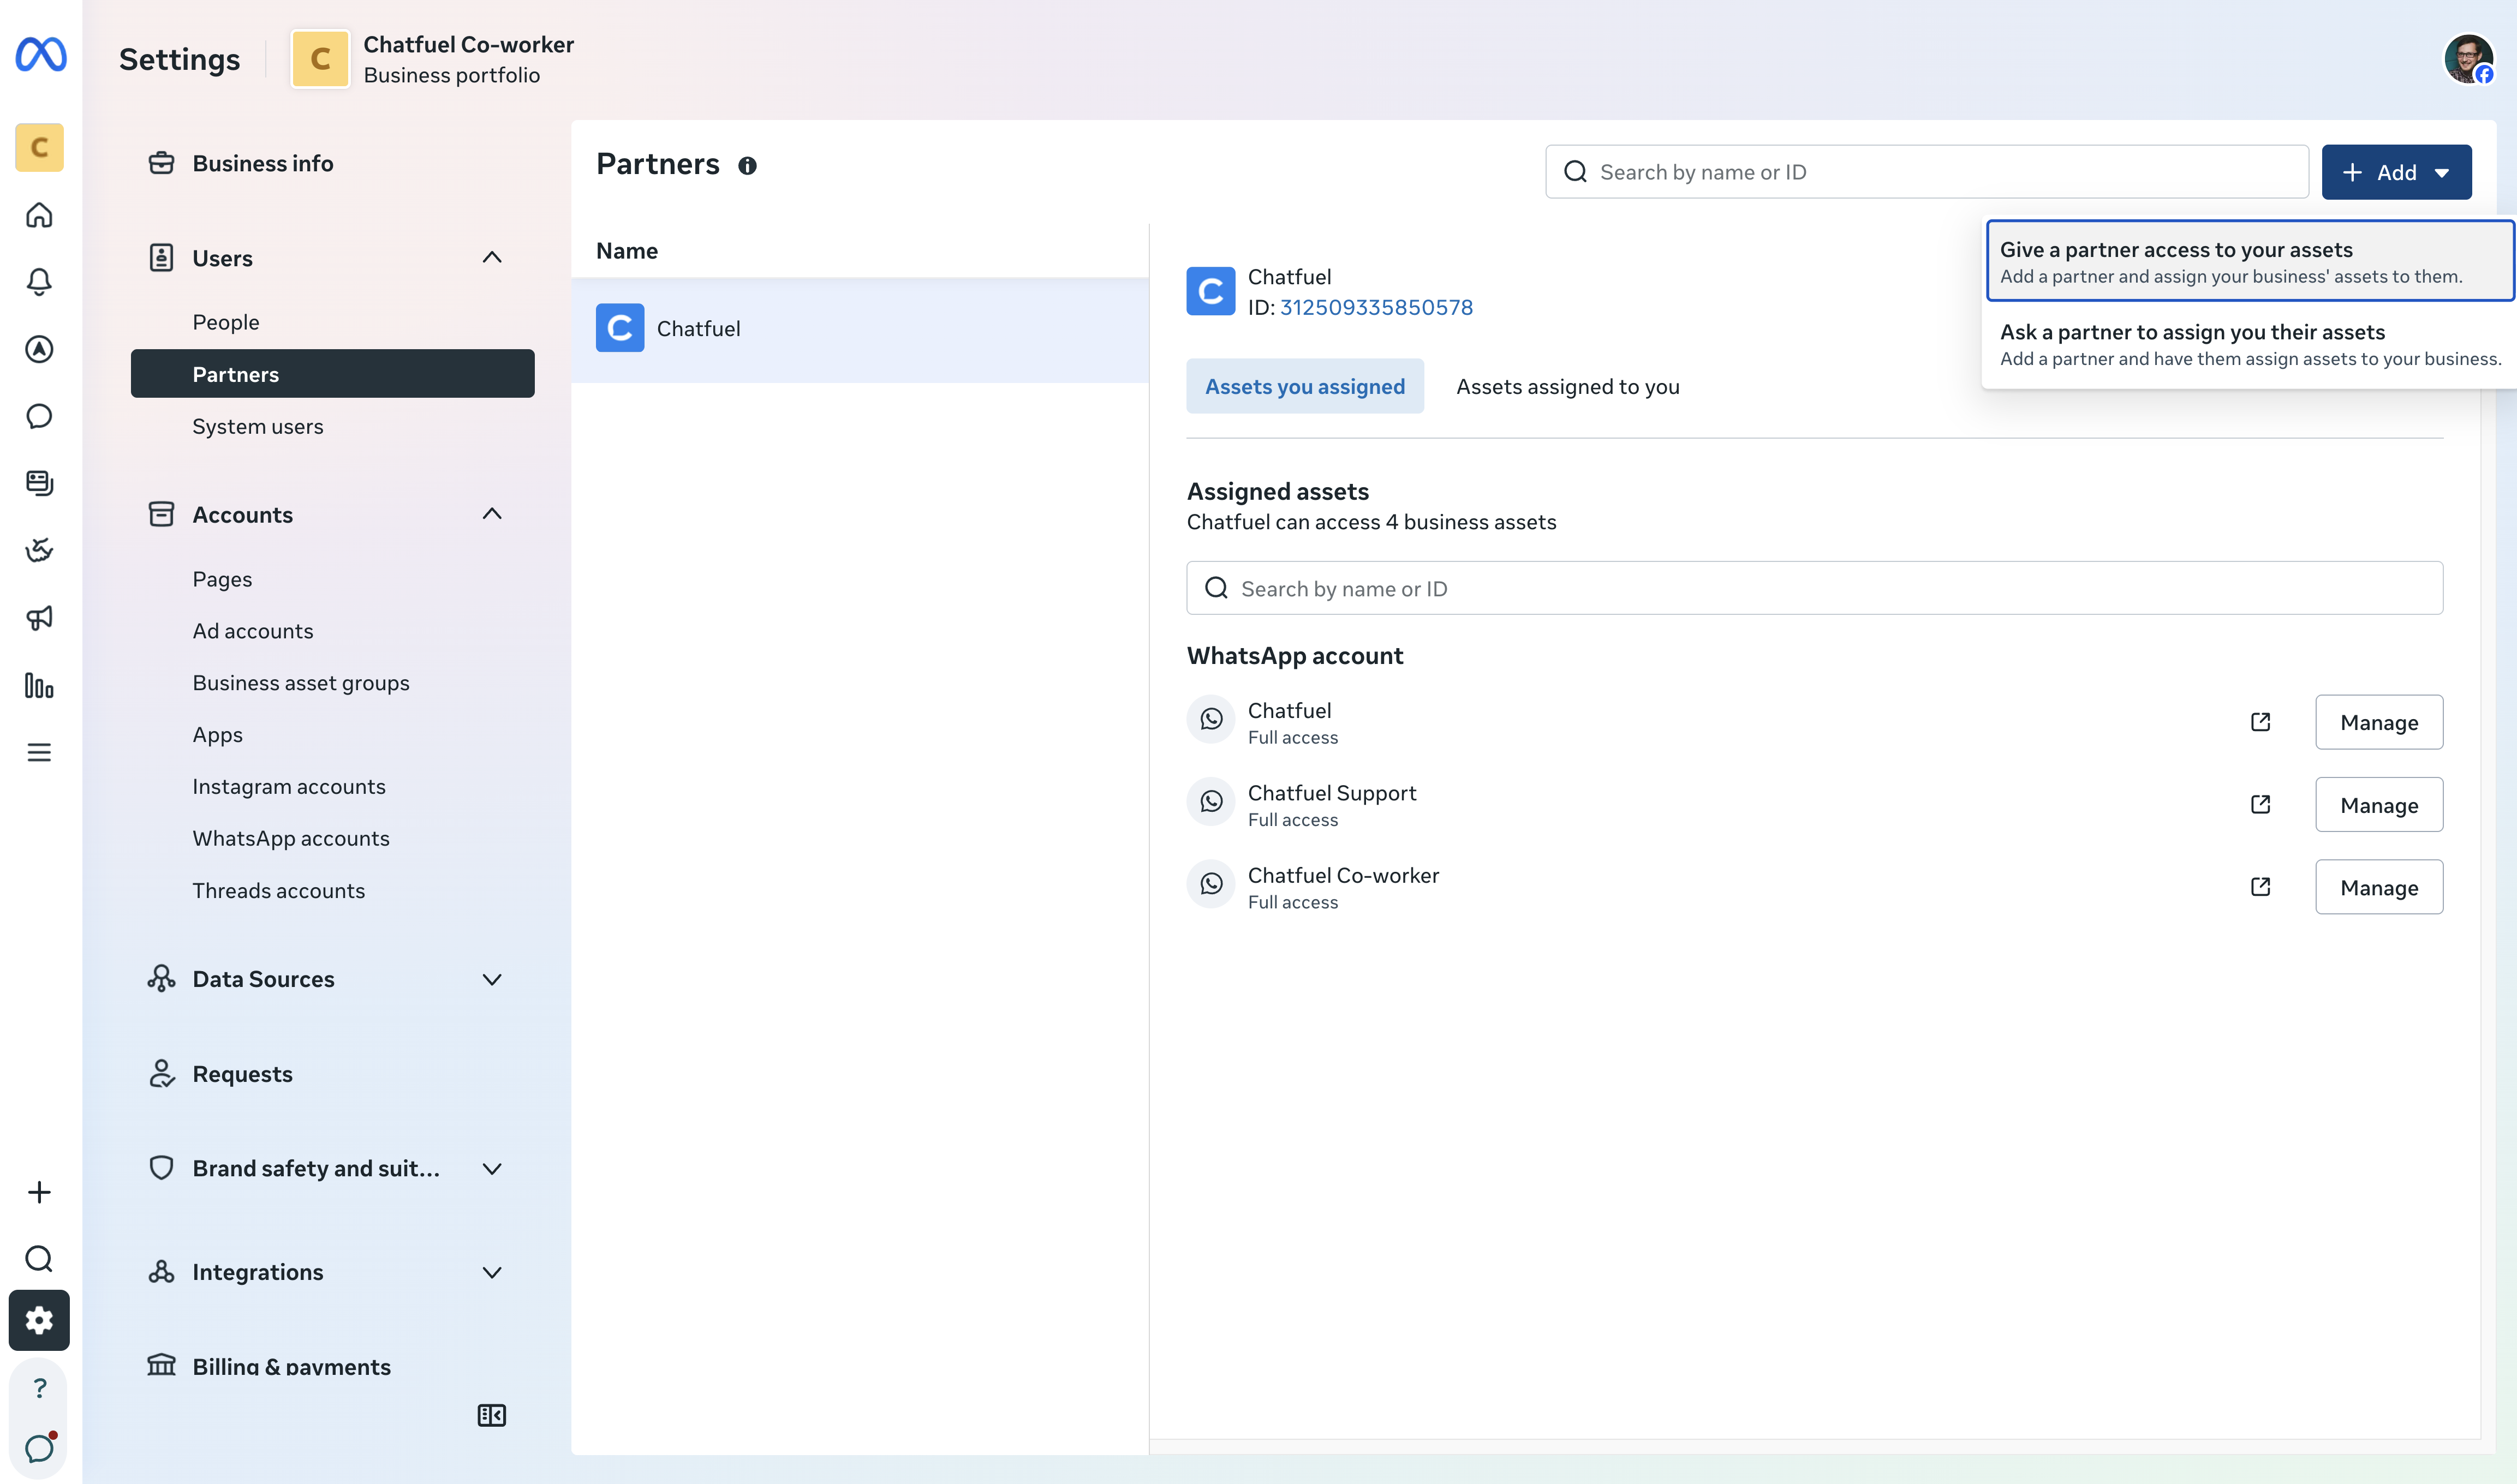Open the megaphone Ads icon
The width and height of the screenshot is (2517, 1484).
click(39, 618)
